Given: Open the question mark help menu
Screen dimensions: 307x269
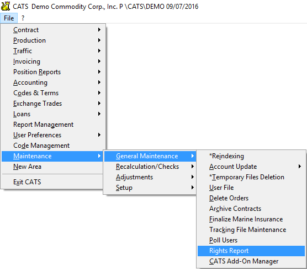Looking at the screenshot, I should click(x=23, y=18).
